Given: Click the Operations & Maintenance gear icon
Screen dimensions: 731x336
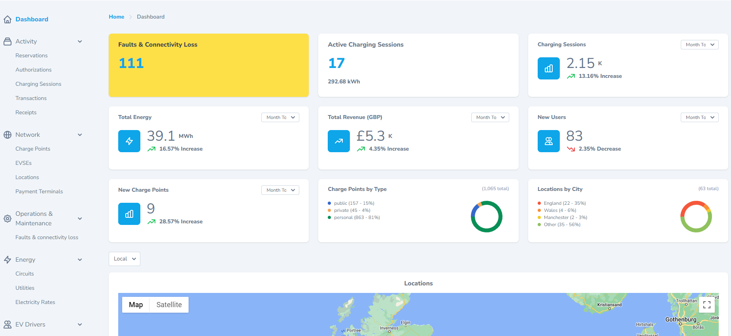Looking at the screenshot, I should [x=8, y=219].
